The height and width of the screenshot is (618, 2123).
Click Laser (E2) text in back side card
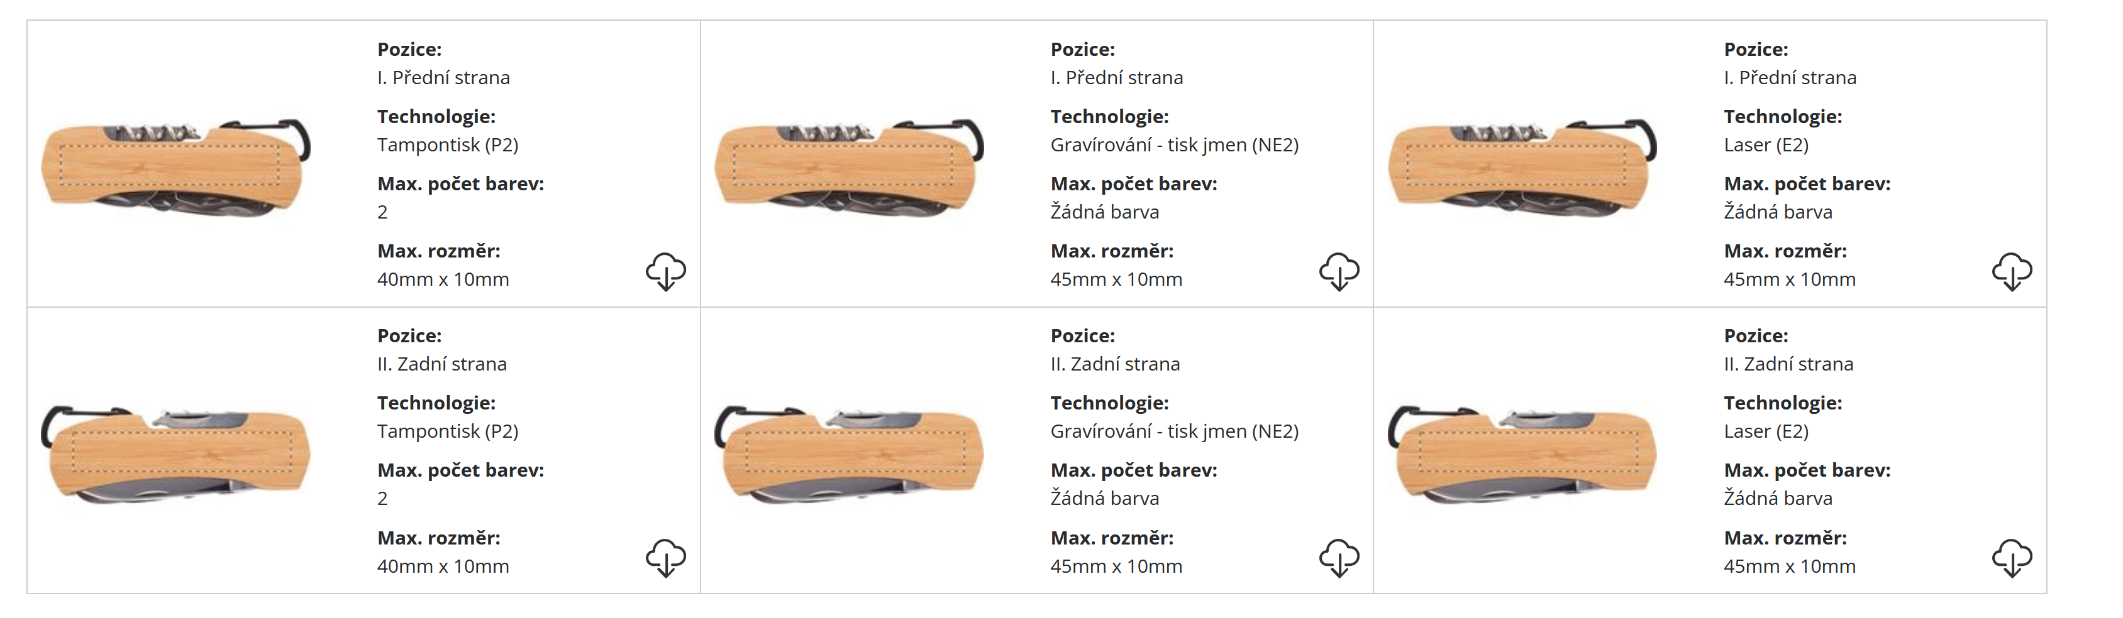tap(1765, 431)
